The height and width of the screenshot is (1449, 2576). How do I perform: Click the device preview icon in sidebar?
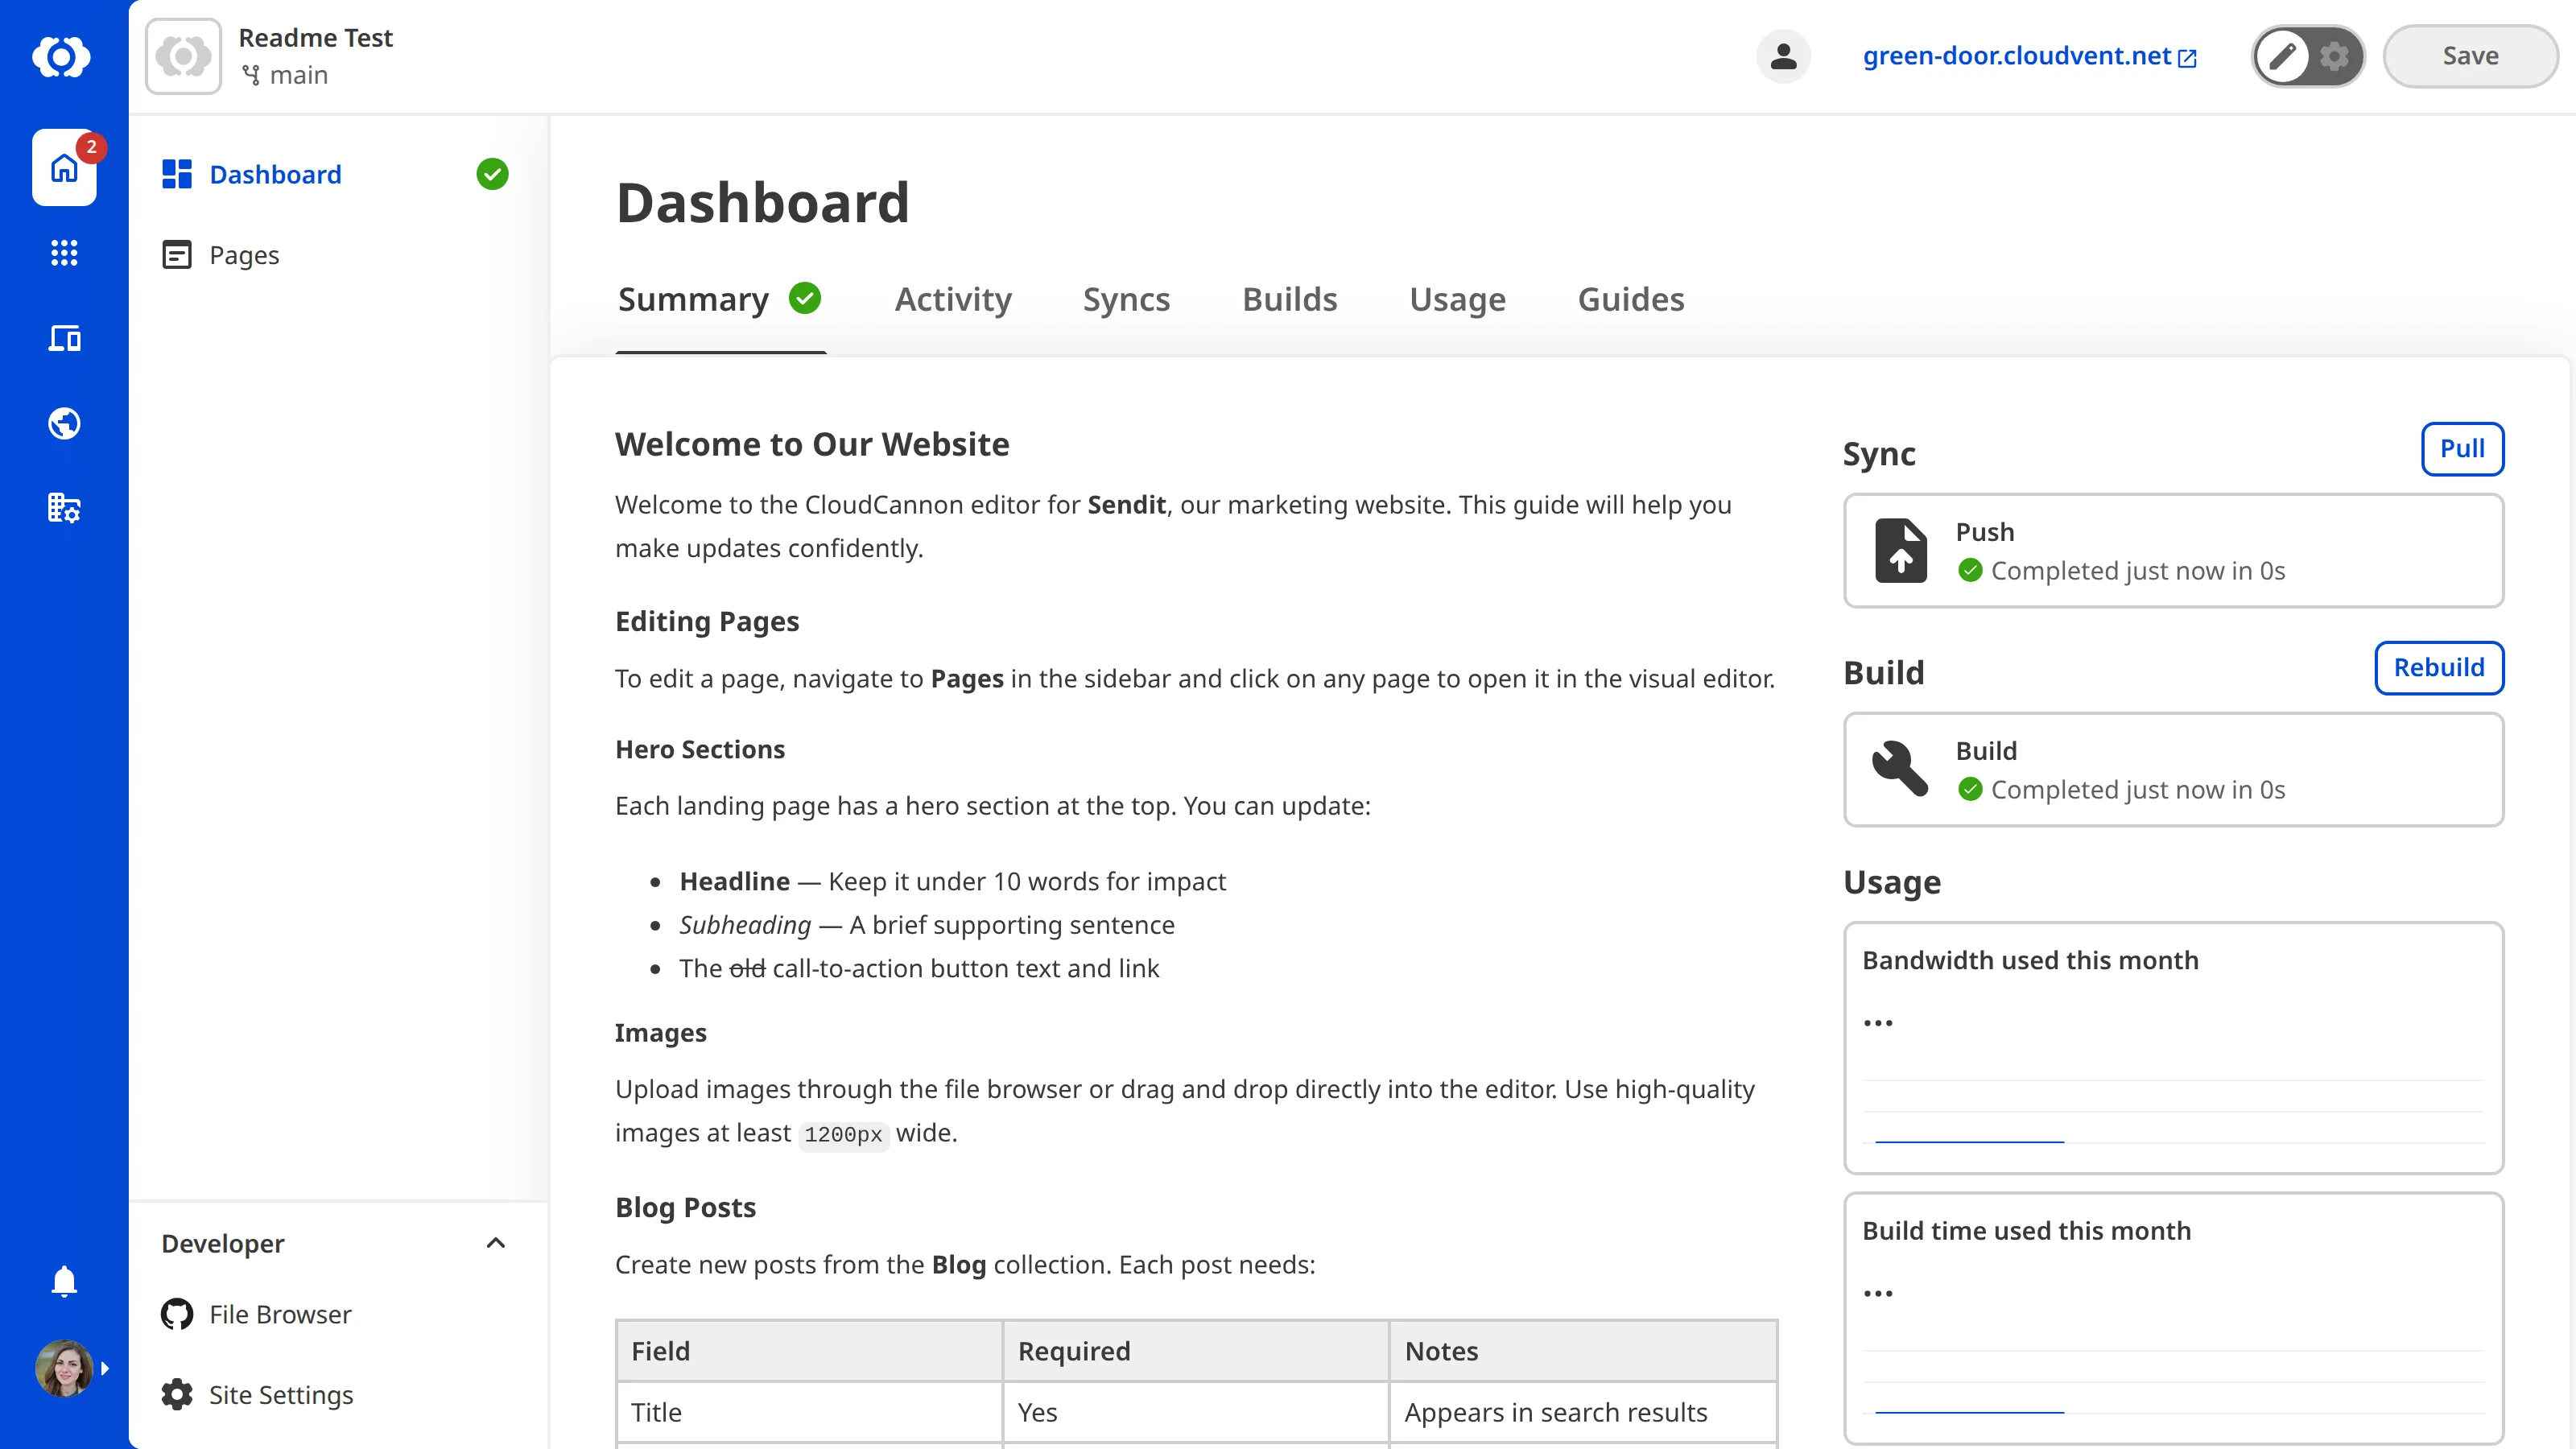pyautogui.click(x=64, y=338)
